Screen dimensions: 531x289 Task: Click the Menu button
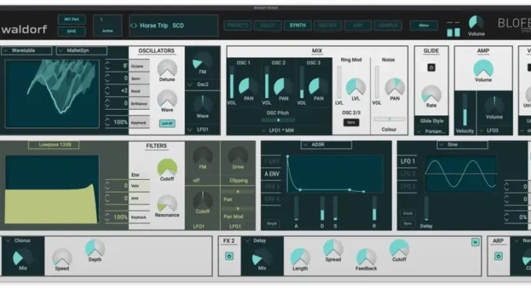423,25
